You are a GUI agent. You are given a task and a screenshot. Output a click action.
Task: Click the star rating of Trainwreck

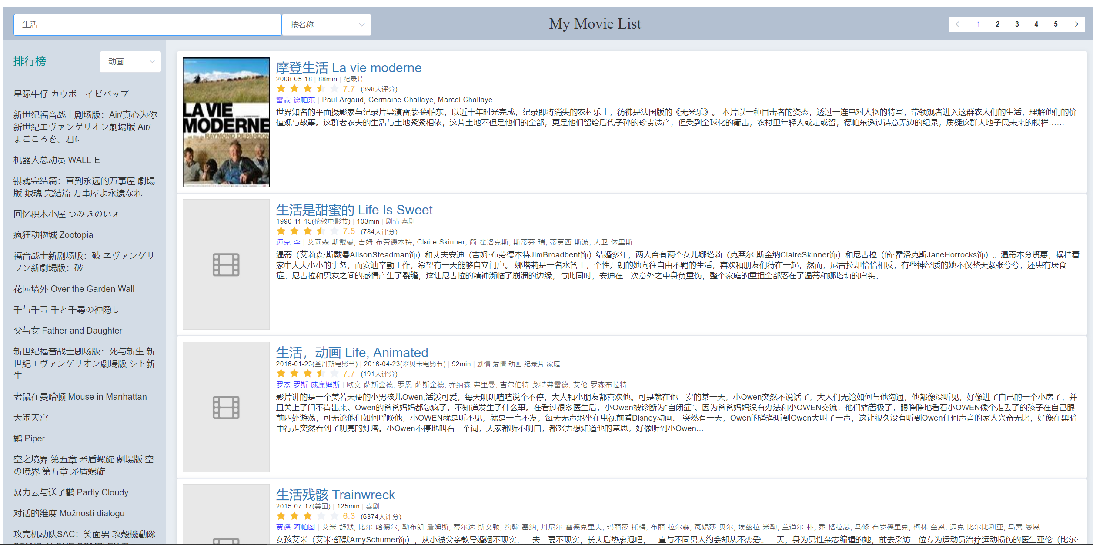pyautogui.click(x=307, y=516)
